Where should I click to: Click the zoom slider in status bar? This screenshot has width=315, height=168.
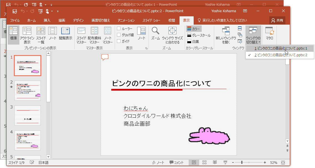point(242,162)
